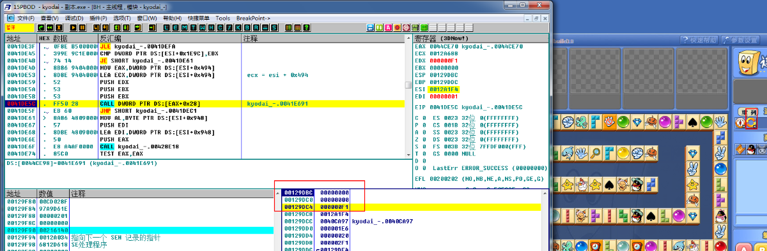This screenshot has height=251, width=767.
Task: Click the ESI register value 0012A1F4
Action: (x=444, y=90)
